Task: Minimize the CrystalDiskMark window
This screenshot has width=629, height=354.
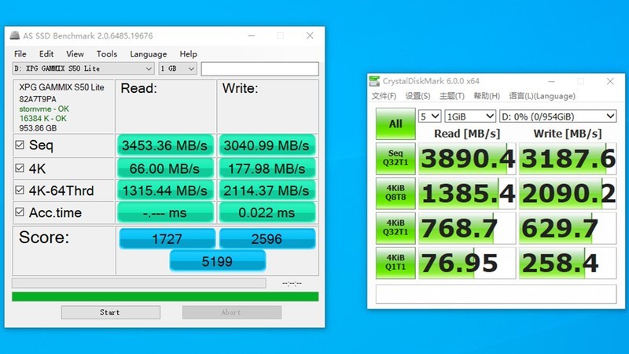Action: coord(552,81)
